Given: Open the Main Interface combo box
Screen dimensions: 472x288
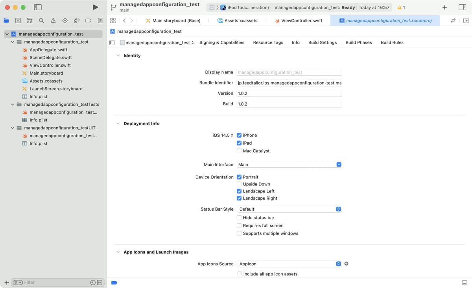Looking at the screenshot, I should pos(289,165).
